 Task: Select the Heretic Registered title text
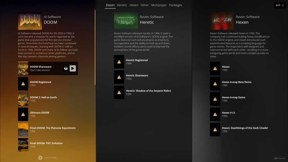click(137, 60)
